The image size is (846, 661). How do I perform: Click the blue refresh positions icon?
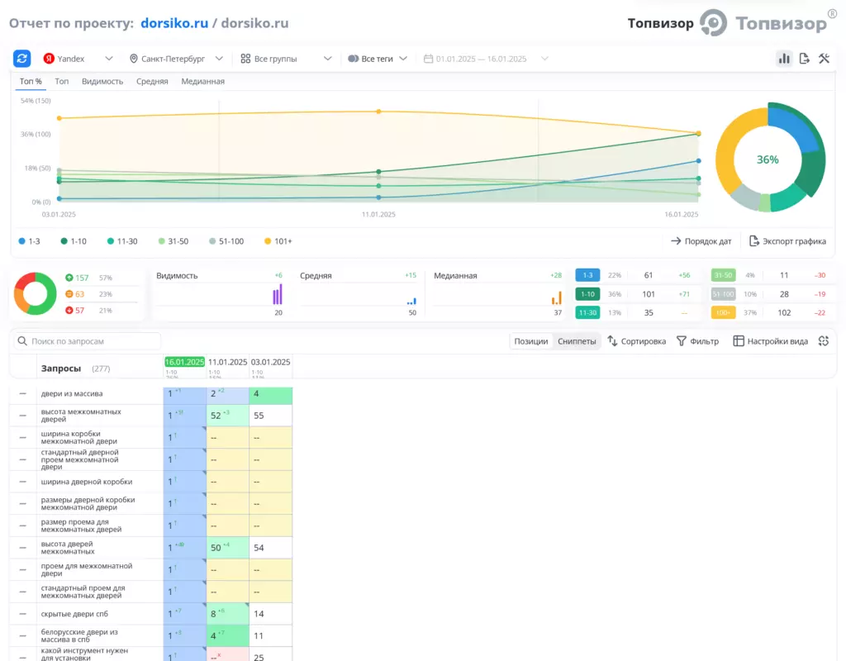tap(22, 59)
